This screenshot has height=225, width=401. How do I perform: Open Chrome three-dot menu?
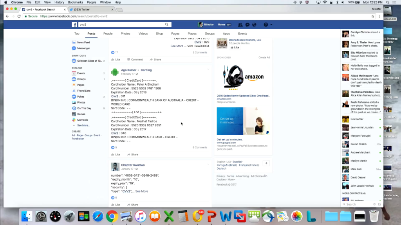[x=379, y=16]
